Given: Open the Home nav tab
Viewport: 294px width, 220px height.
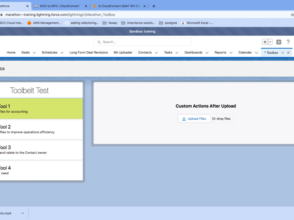Looking at the screenshot, I should pyautogui.click(x=11, y=53).
